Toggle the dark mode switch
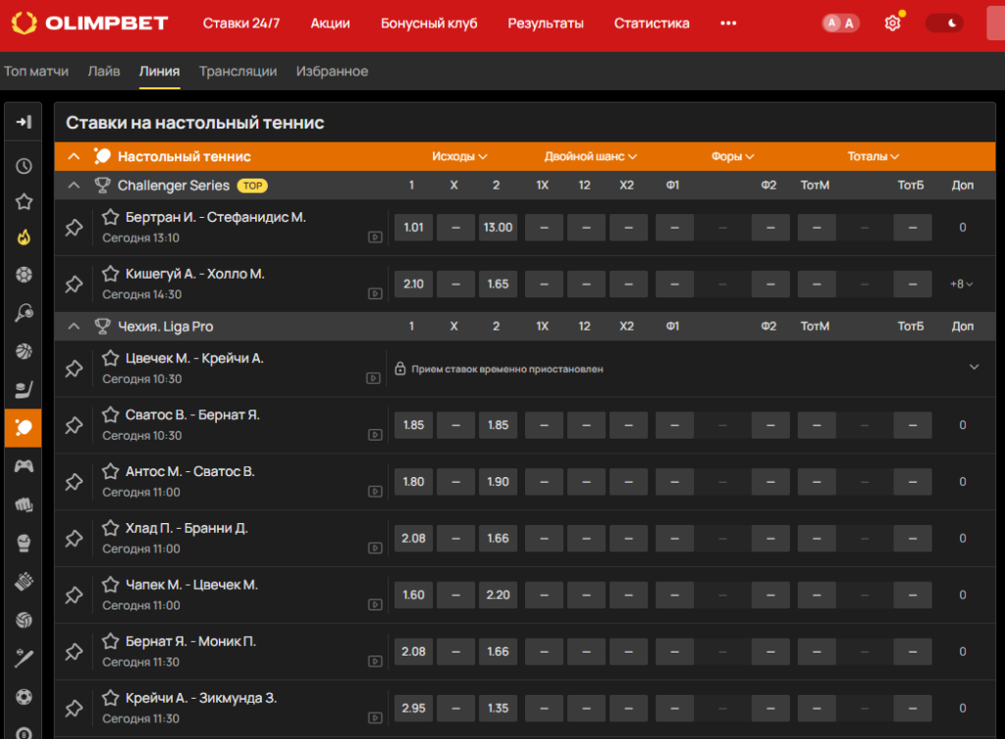 coord(944,24)
